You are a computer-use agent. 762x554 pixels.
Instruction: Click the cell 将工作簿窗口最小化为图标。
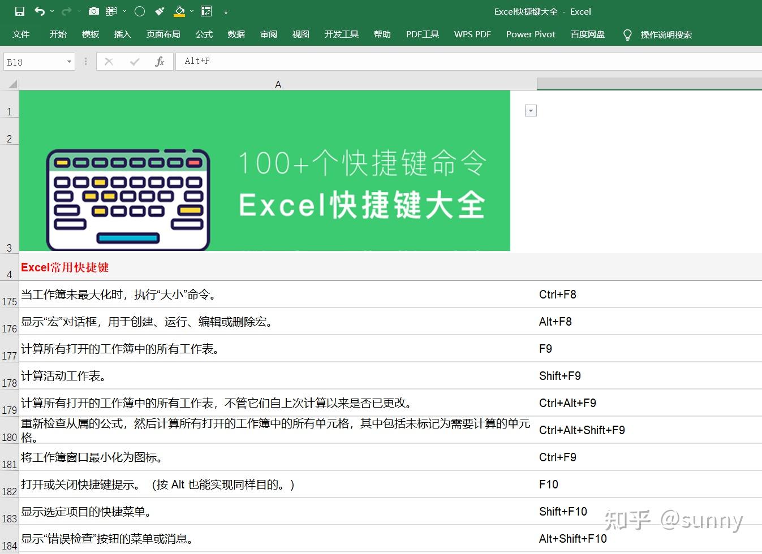point(278,457)
